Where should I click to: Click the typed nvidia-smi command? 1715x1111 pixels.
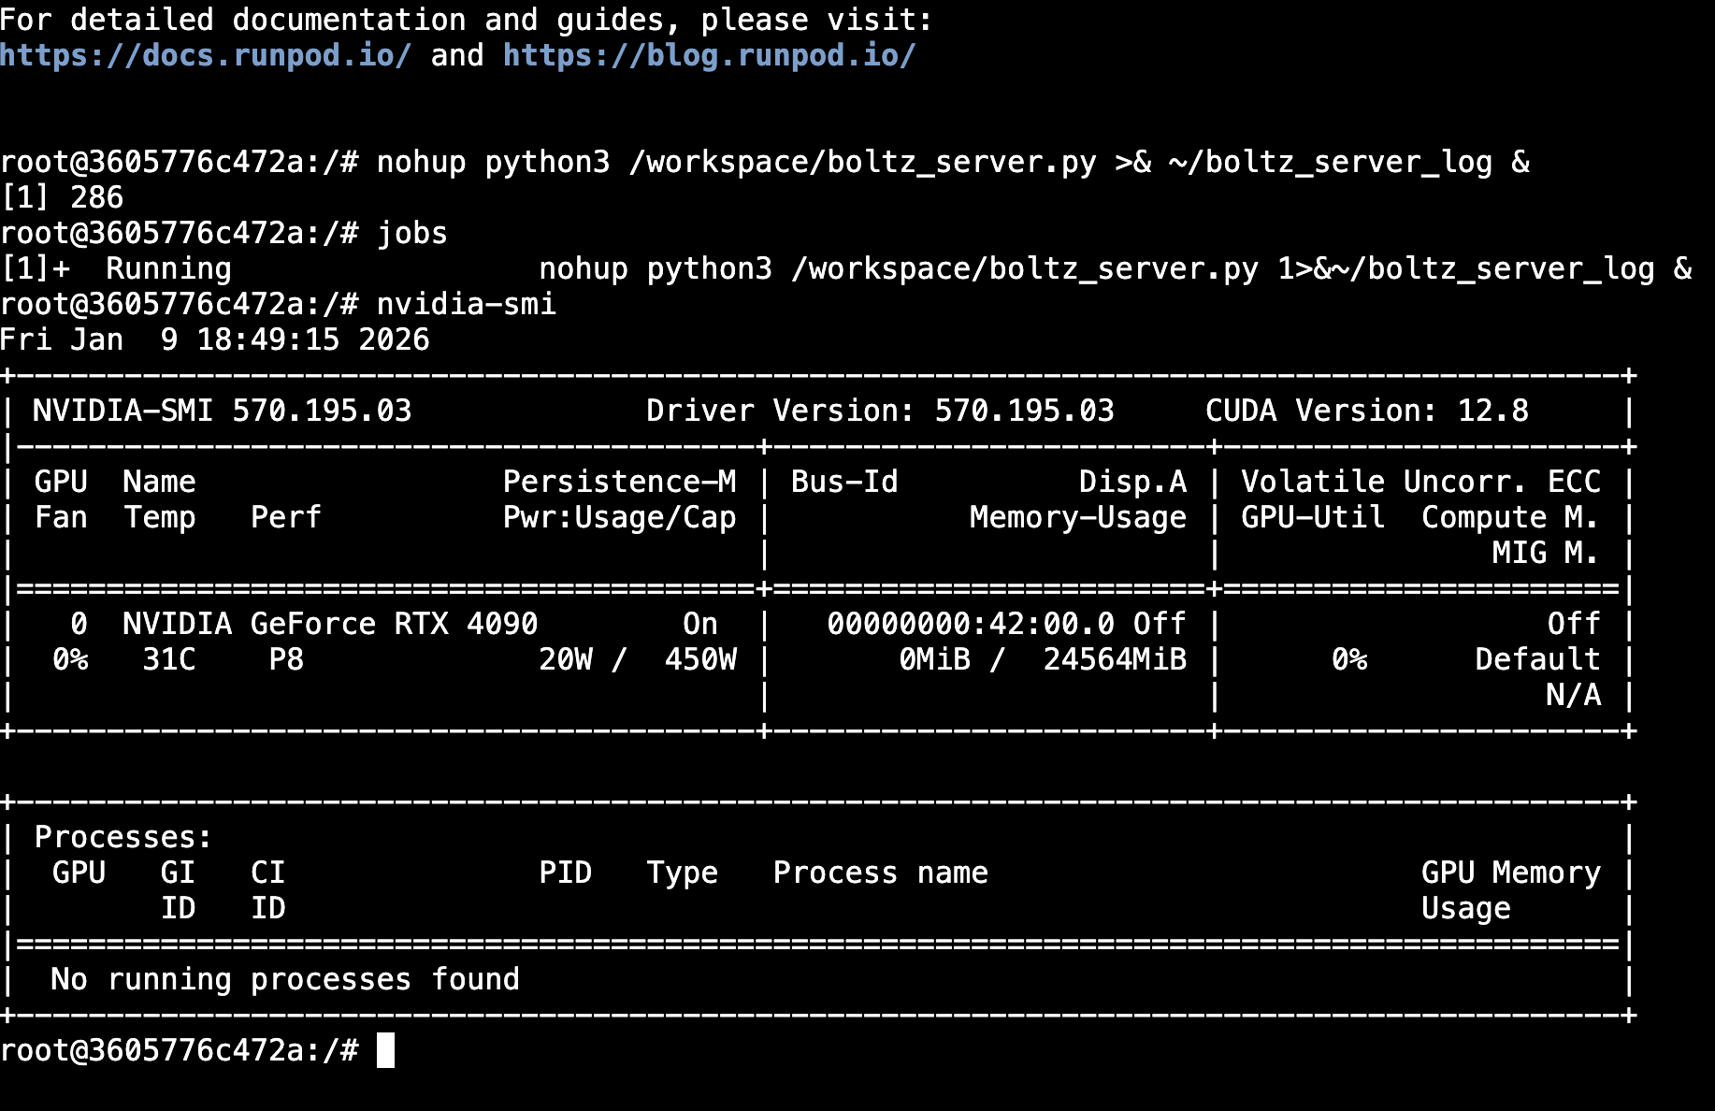coord(466,304)
